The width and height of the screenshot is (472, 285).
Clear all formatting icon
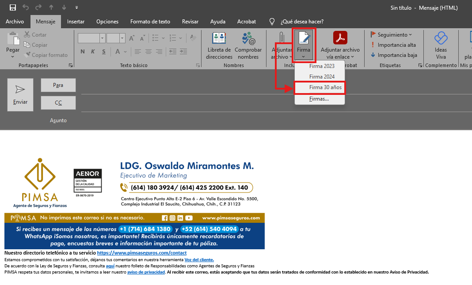point(193,38)
